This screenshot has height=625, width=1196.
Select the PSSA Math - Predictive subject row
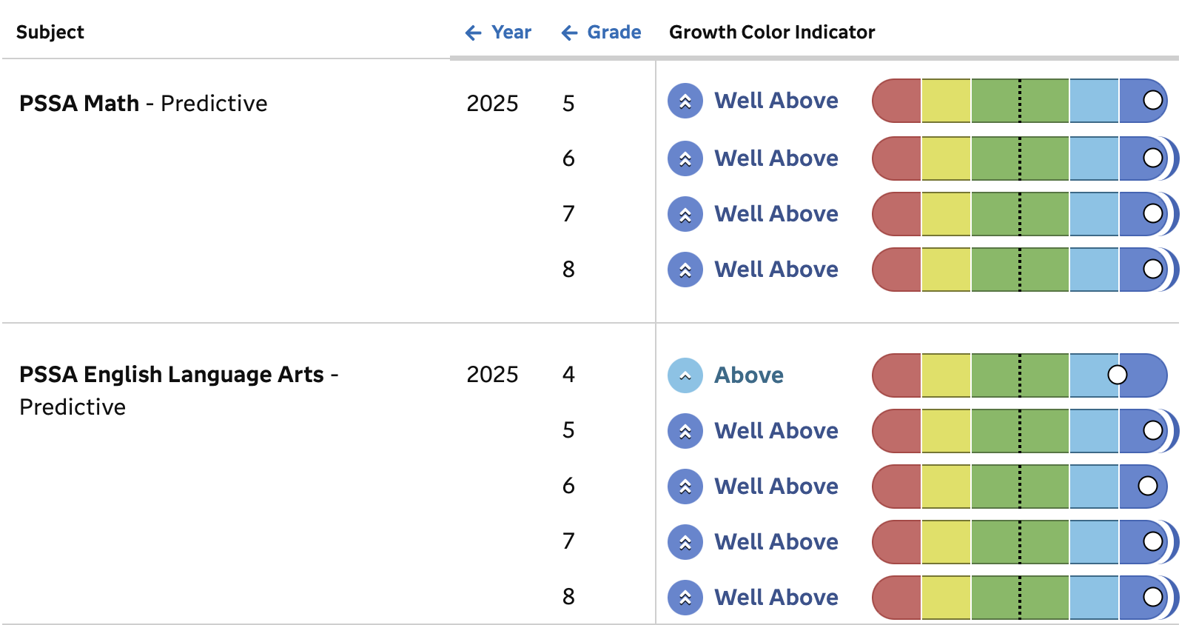tap(143, 104)
